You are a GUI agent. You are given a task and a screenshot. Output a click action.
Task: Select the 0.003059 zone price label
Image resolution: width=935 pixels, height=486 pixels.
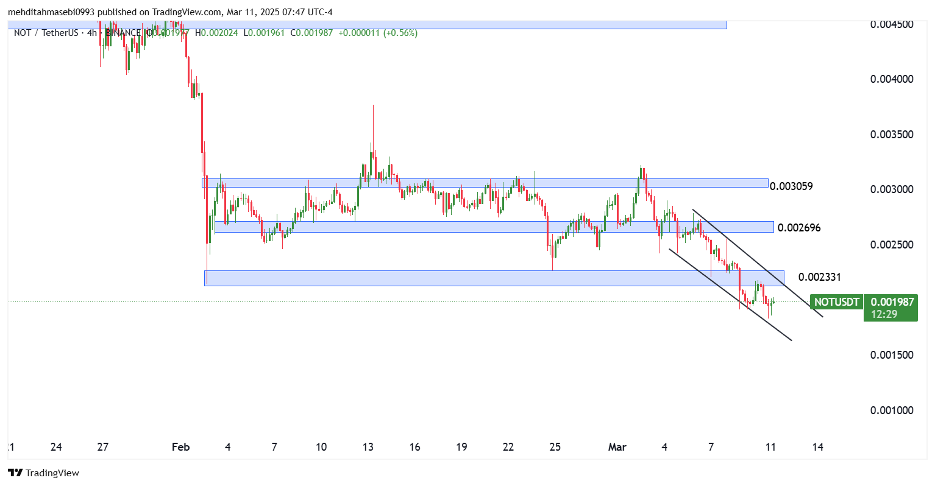pos(791,186)
